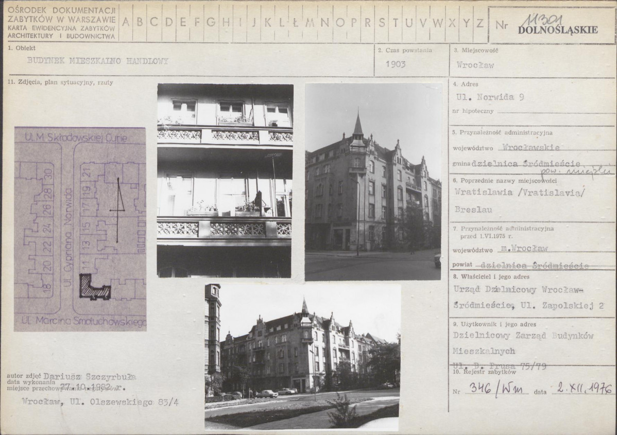The width and height of the screenshot is (617, 435).
Task: Click the index letter 'A' in the header
Action: [x=126, y=22]
